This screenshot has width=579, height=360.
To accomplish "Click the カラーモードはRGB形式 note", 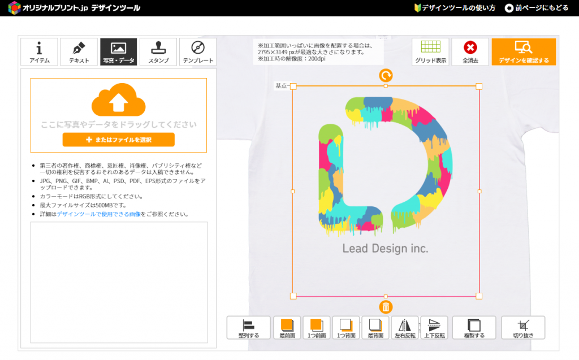I will pyautogui.click(x=91, y=197).
